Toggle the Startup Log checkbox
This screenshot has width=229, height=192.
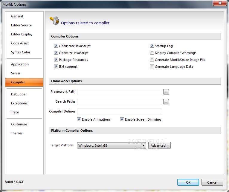tap(152, 46)
